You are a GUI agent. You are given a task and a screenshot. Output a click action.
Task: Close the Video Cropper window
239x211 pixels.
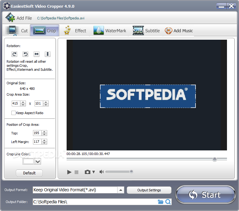(x=231, y=6)
